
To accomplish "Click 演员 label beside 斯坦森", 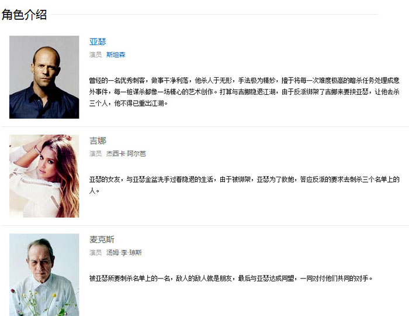I will coord(95,54).
